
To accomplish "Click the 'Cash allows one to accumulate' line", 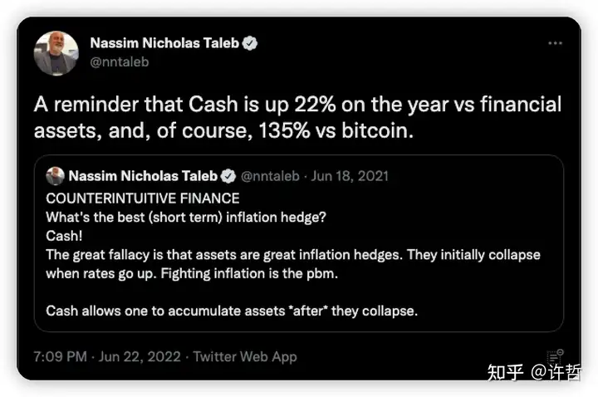I will point(231,311).
